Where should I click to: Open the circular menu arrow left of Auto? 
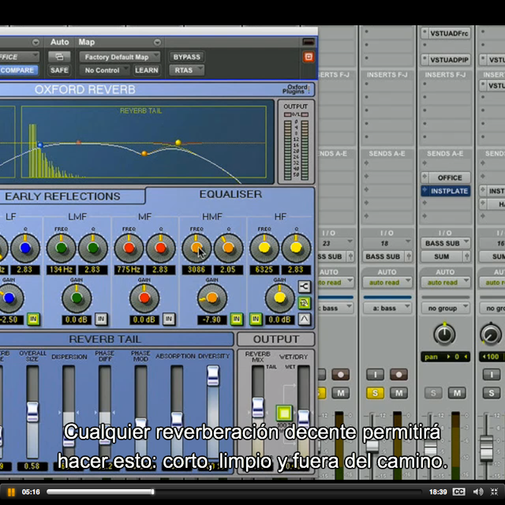coord(36,42)
